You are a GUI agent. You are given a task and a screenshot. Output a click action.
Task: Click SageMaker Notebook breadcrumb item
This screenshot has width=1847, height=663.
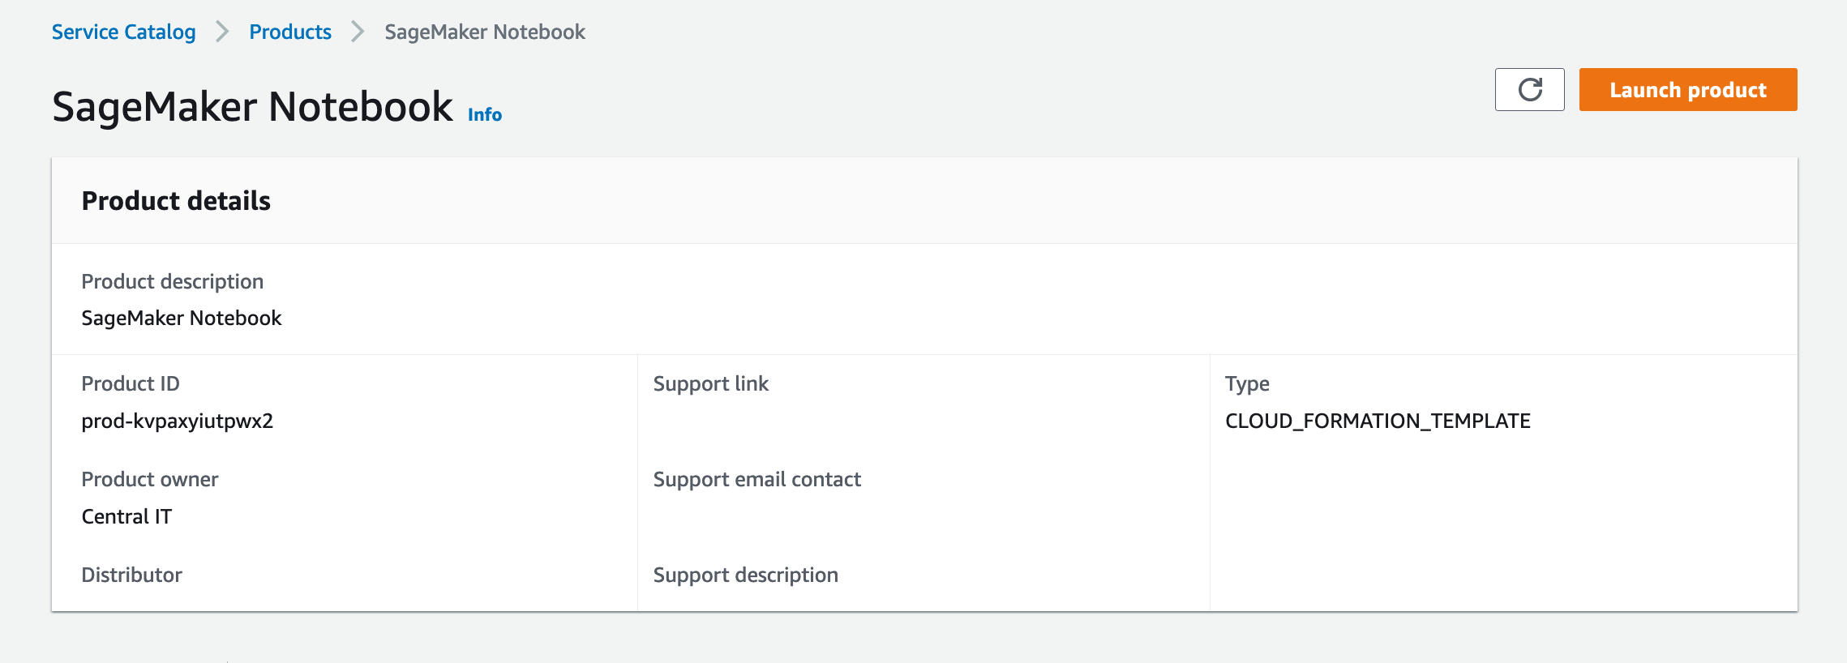click(x=484, y=32)
